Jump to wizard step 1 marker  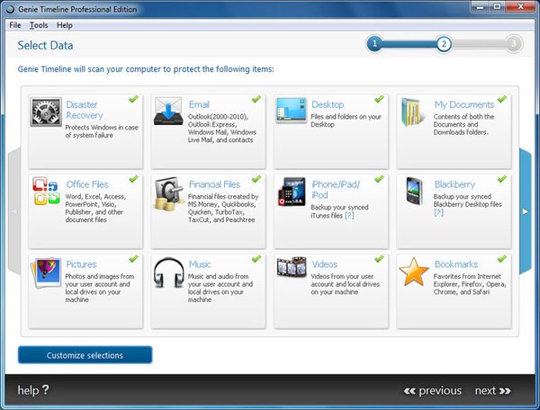(x=374, y=44)
